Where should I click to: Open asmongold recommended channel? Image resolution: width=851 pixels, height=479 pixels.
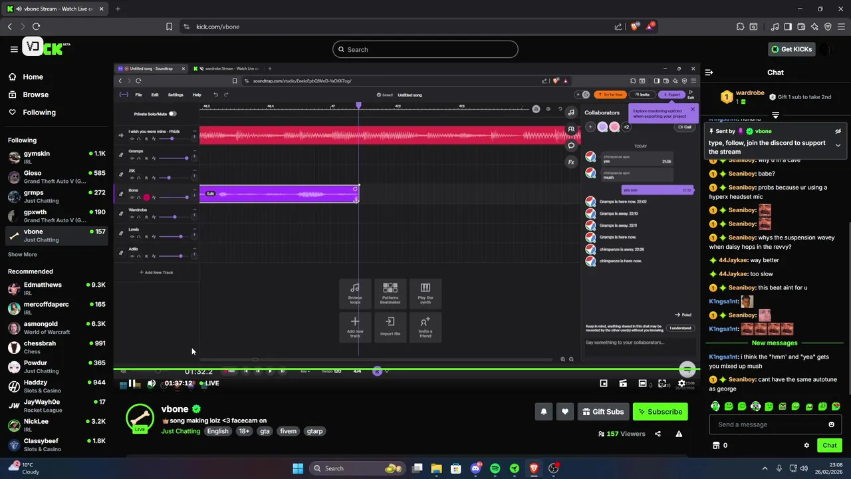(57, 328)
